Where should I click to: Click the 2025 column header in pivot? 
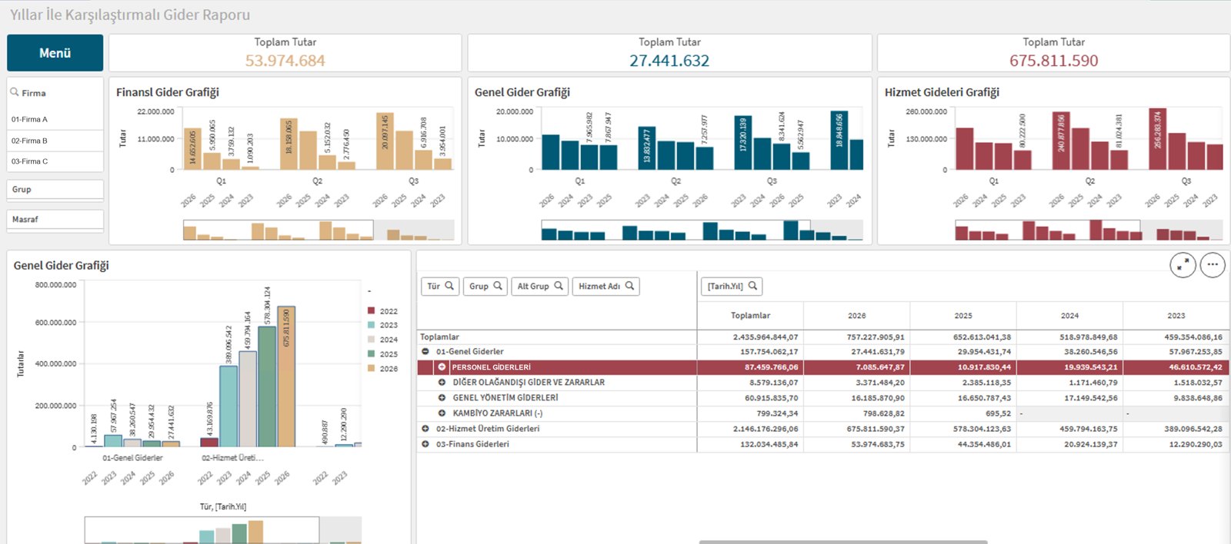(963, 316)
